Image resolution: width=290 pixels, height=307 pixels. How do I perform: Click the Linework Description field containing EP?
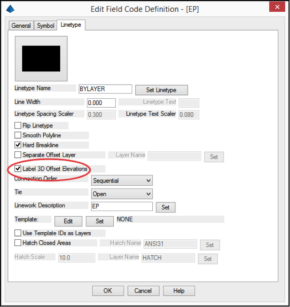coord(122,206)
